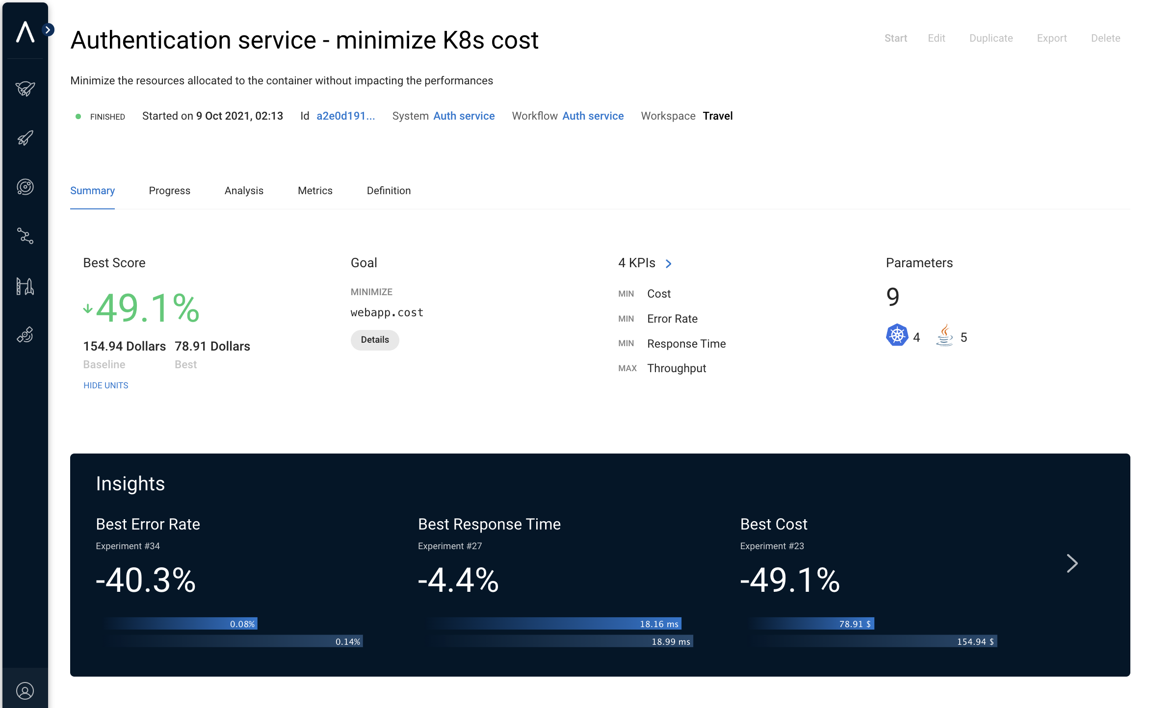Click the radar target sidebar icon

coord(25,187)
